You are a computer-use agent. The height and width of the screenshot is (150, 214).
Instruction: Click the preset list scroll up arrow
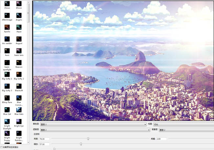[x=28, y=2]
